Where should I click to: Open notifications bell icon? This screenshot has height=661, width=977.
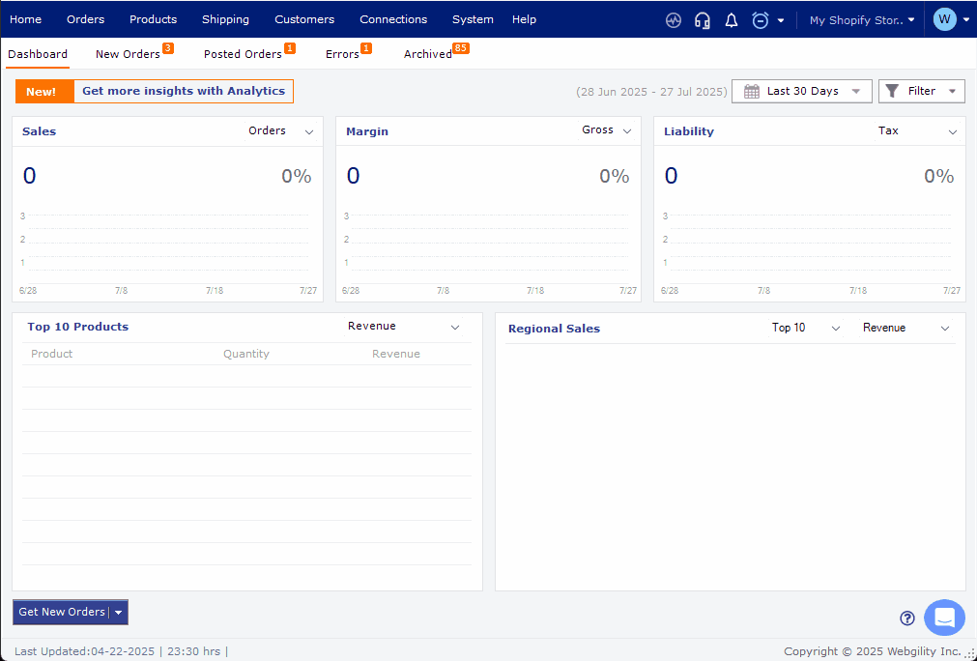pos(732,20)
